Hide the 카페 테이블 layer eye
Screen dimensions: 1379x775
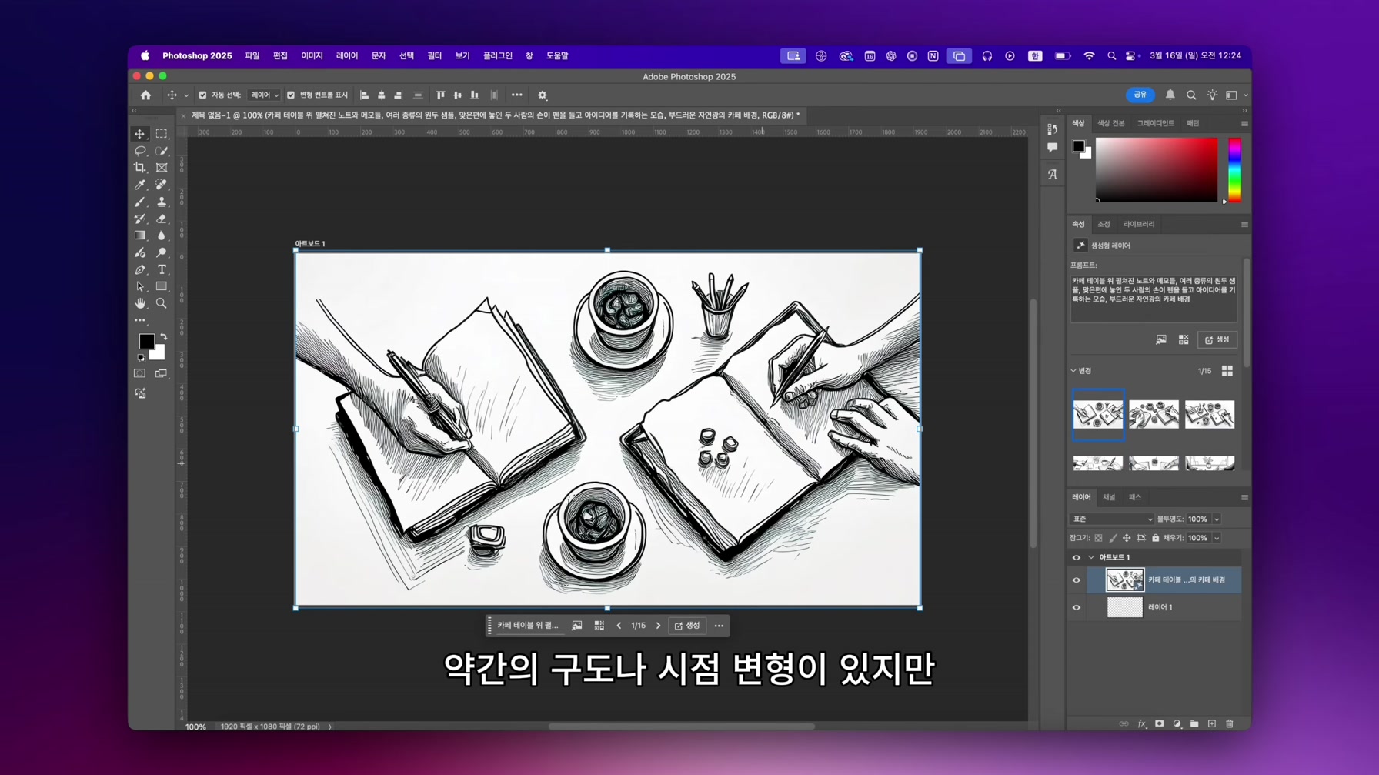pyautogui.click(x=1077, y=580)
